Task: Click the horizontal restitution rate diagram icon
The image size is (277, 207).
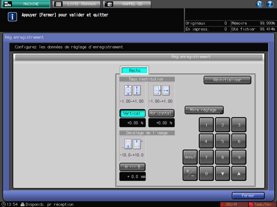Action: tap(161, 90)
